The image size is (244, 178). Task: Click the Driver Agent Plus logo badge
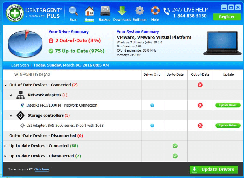[x=15, y=13]
